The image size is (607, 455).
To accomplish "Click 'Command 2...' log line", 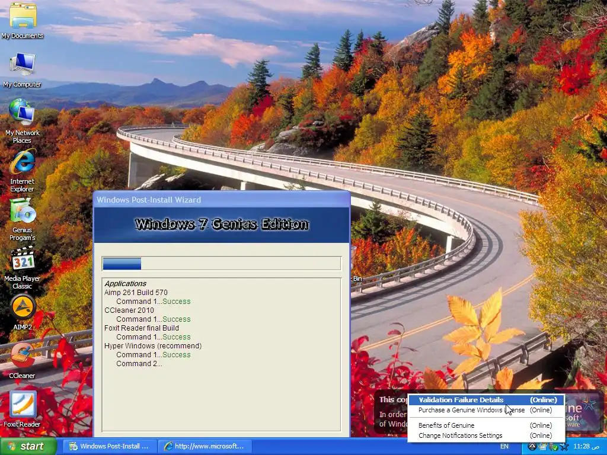I will (x=139, y=364).
